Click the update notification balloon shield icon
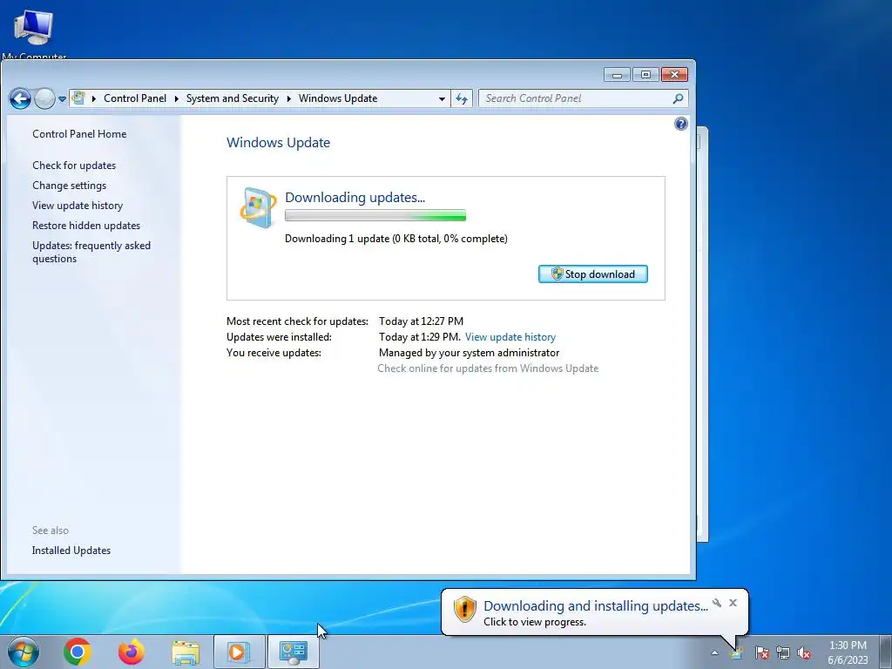892x669 pixels. pyautogui.click(x=465, y=609)
